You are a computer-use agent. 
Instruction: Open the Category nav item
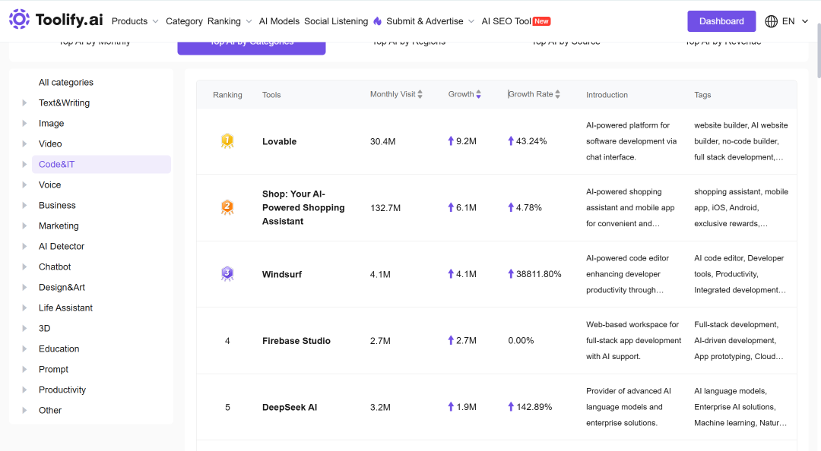(184, 21)
